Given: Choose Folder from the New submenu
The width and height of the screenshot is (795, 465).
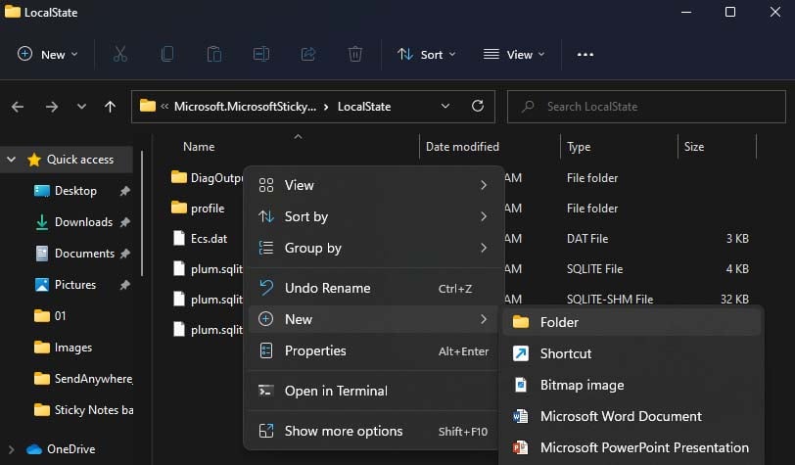Looking at the screenshot, I should tap(559, 322).
